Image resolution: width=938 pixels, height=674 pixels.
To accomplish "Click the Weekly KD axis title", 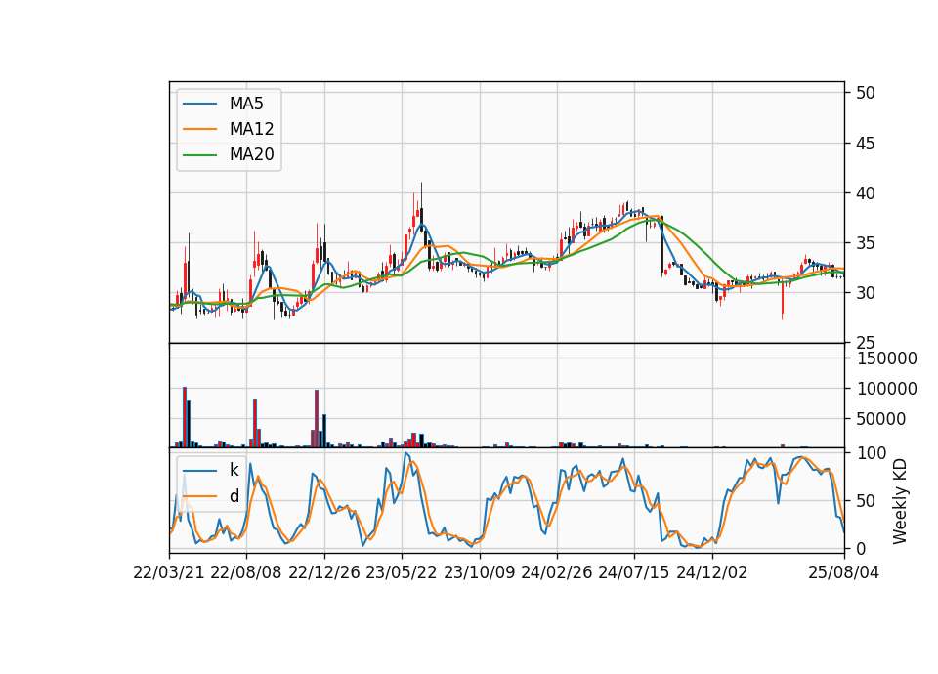I will tap(900, 502).
